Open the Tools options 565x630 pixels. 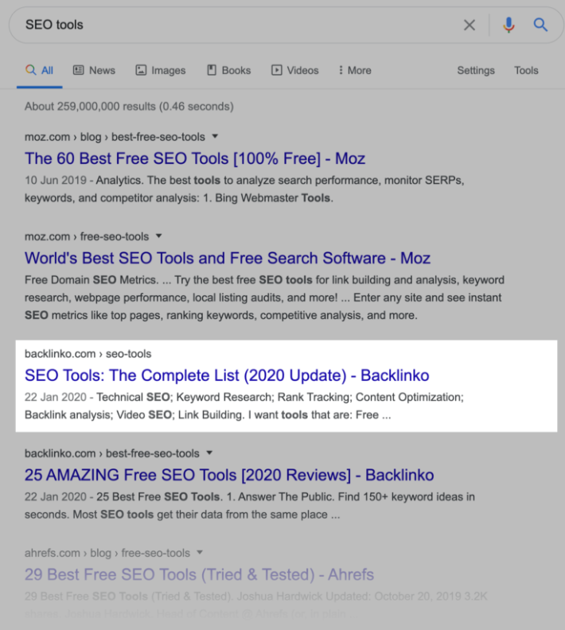[526, 70]
